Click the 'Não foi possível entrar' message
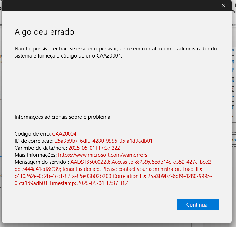Screen dimensions: 236x227 pos(116,52)
